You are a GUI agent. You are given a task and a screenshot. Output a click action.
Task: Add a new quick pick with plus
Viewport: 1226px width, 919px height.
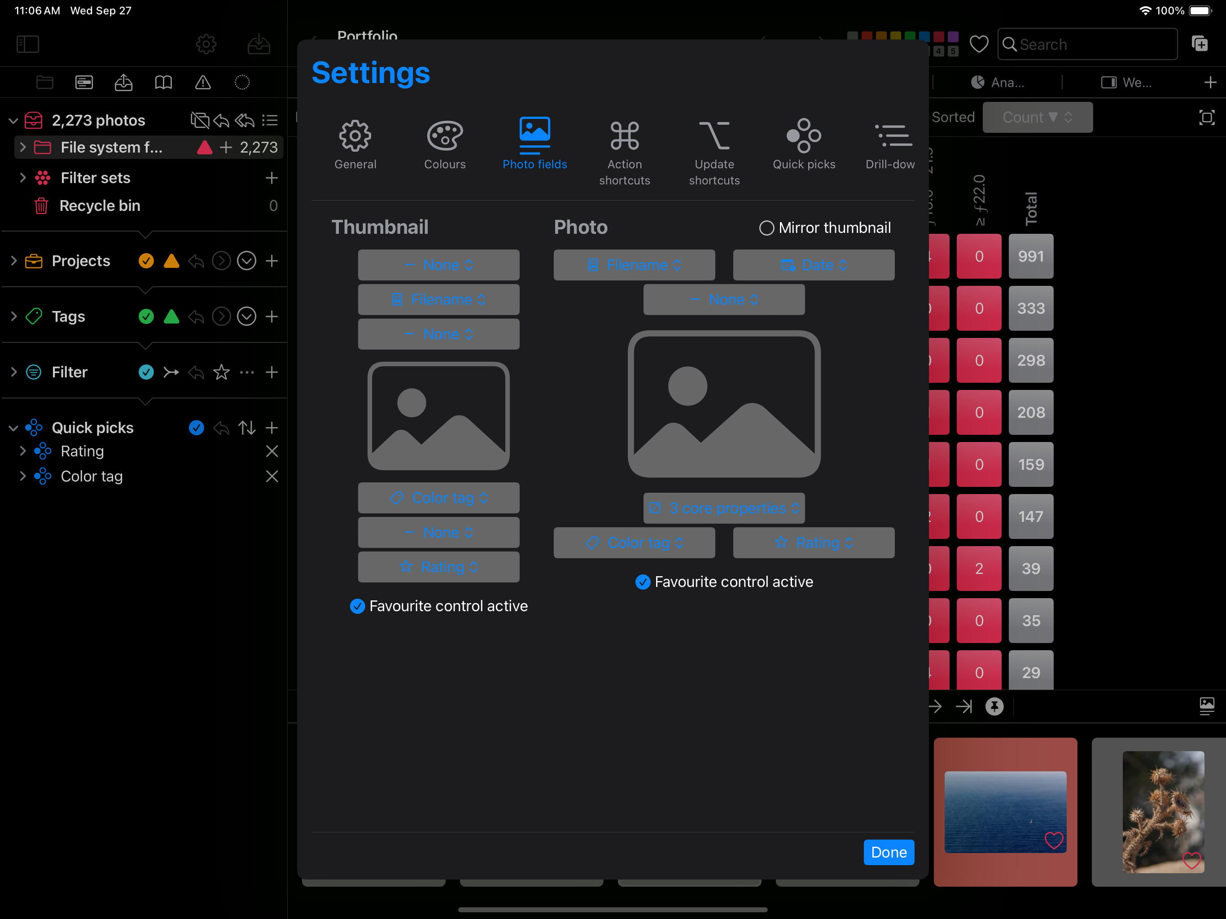pos(271,427)
